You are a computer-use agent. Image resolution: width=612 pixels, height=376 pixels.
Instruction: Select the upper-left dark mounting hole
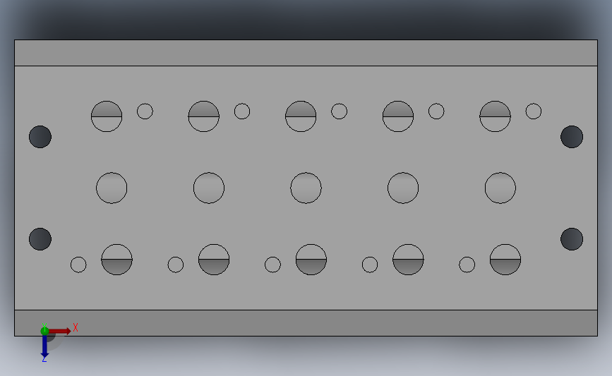click(40, 137)
